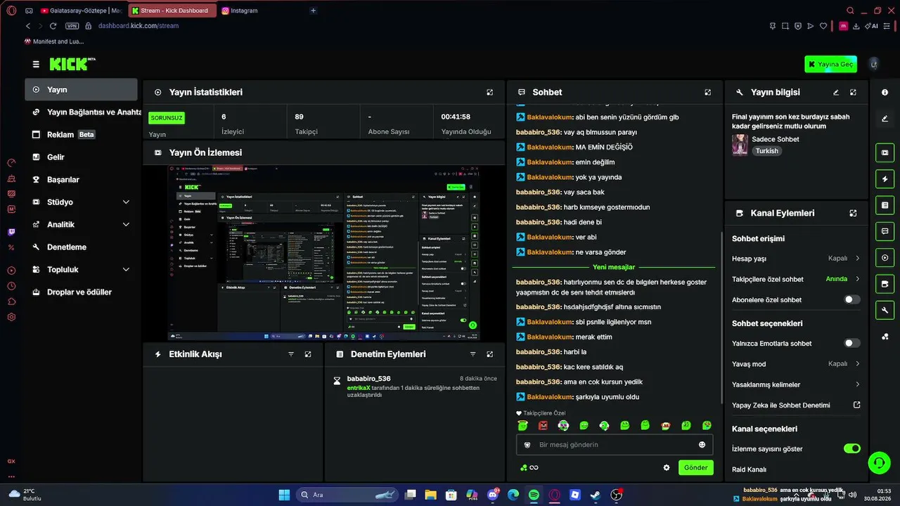Click the chat panel scrollbar
Image resolution: width=900 pixels, height=506 pixels.
[721, 316]
